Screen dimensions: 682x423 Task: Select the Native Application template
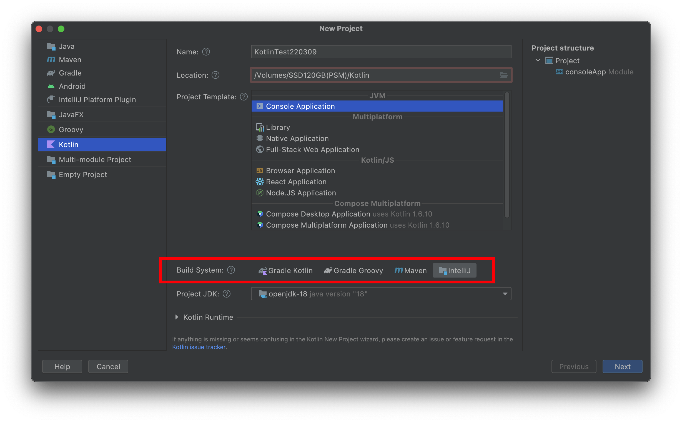point(377,138)
